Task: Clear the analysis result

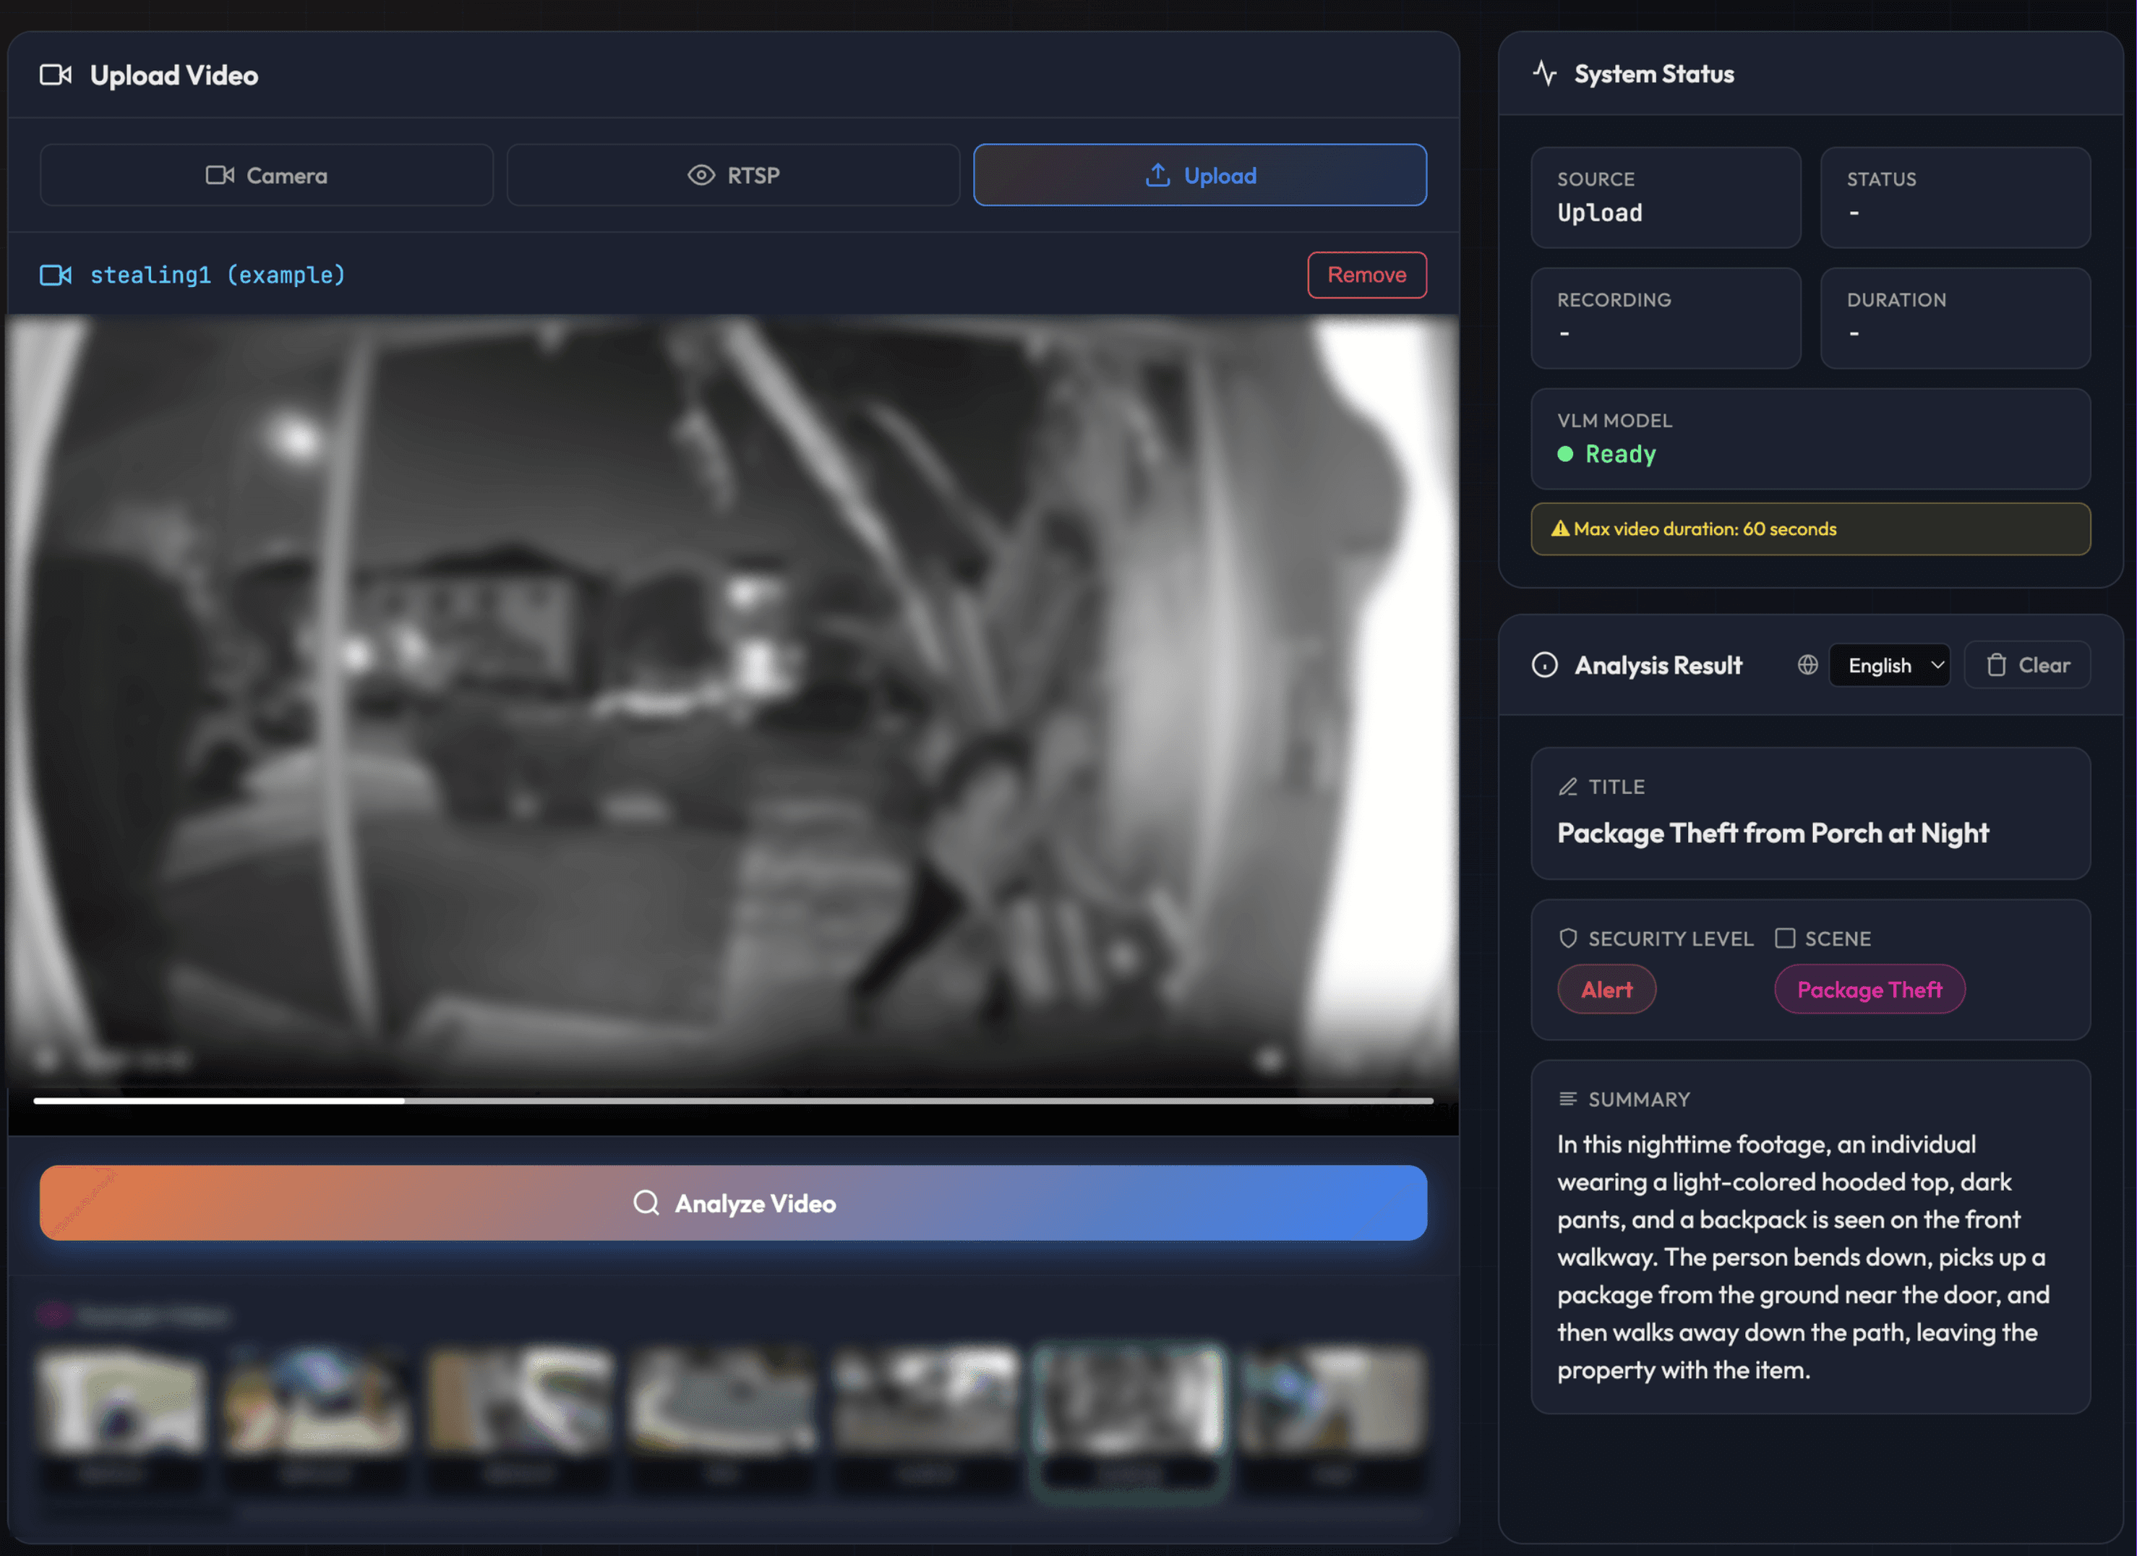Action: tap(2027, 665)
